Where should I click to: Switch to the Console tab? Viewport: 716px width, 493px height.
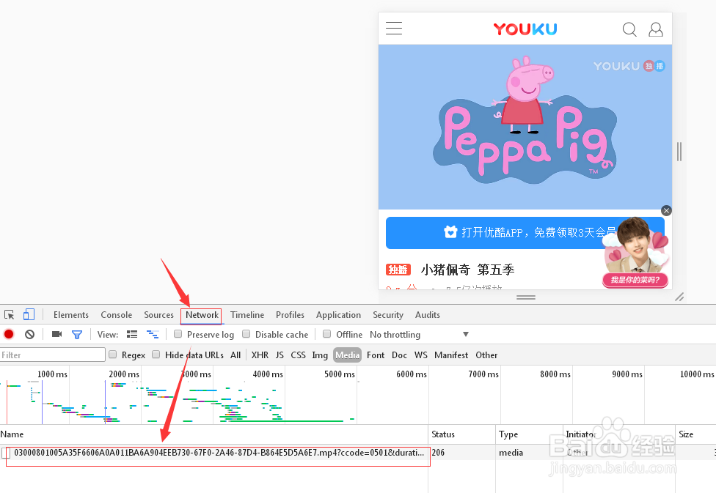point(117,315)
